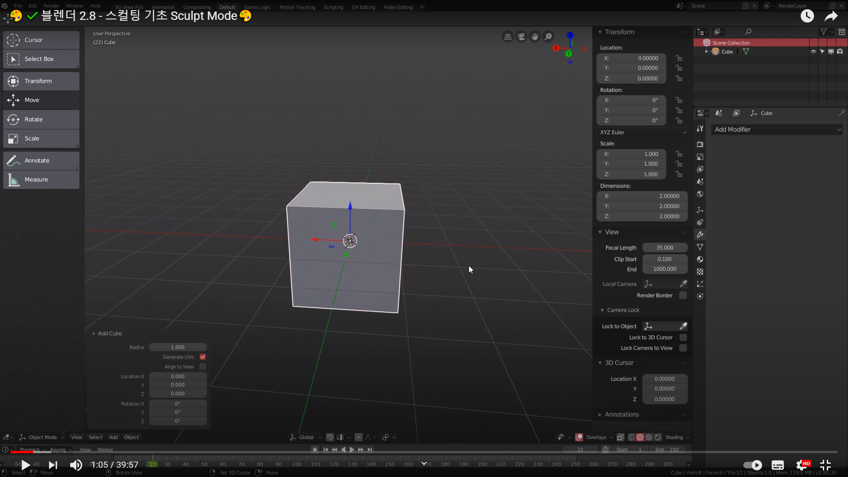This screenshot has height=477, width=848.
Task: Expand the Annotations panel
Action: pyautogui.click(x=621, y=414)
